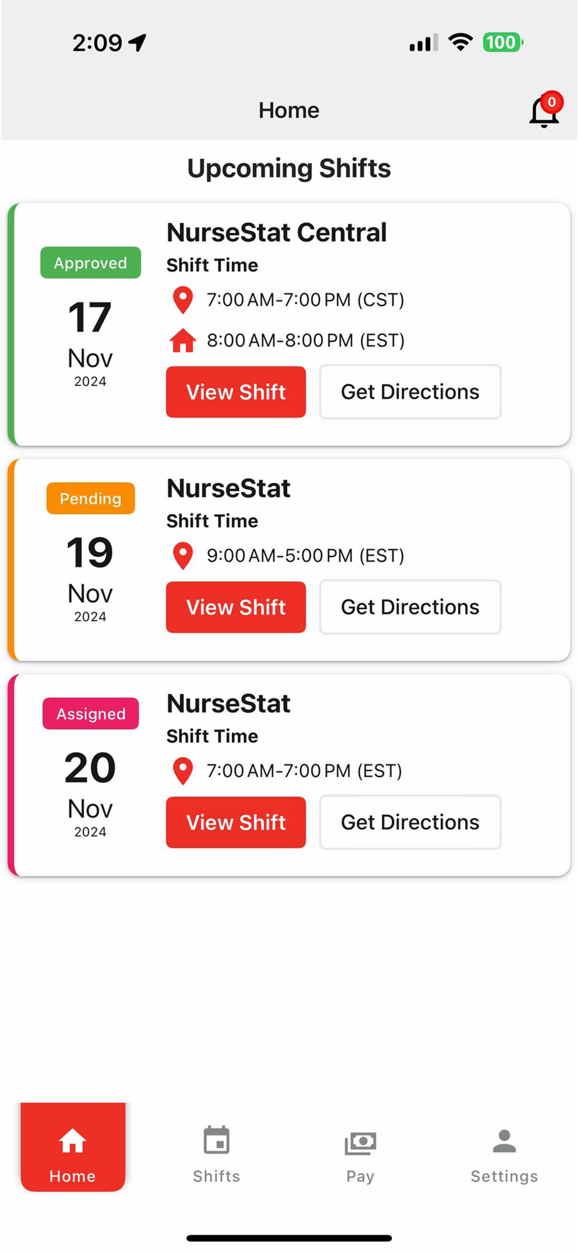The image size is (578, 1252).
Task: Tap the location pin on the Nov 19 shift
Action: pos(183,556)
